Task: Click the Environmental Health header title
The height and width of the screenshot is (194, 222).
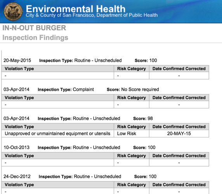Action: click(x=76, y=9)
